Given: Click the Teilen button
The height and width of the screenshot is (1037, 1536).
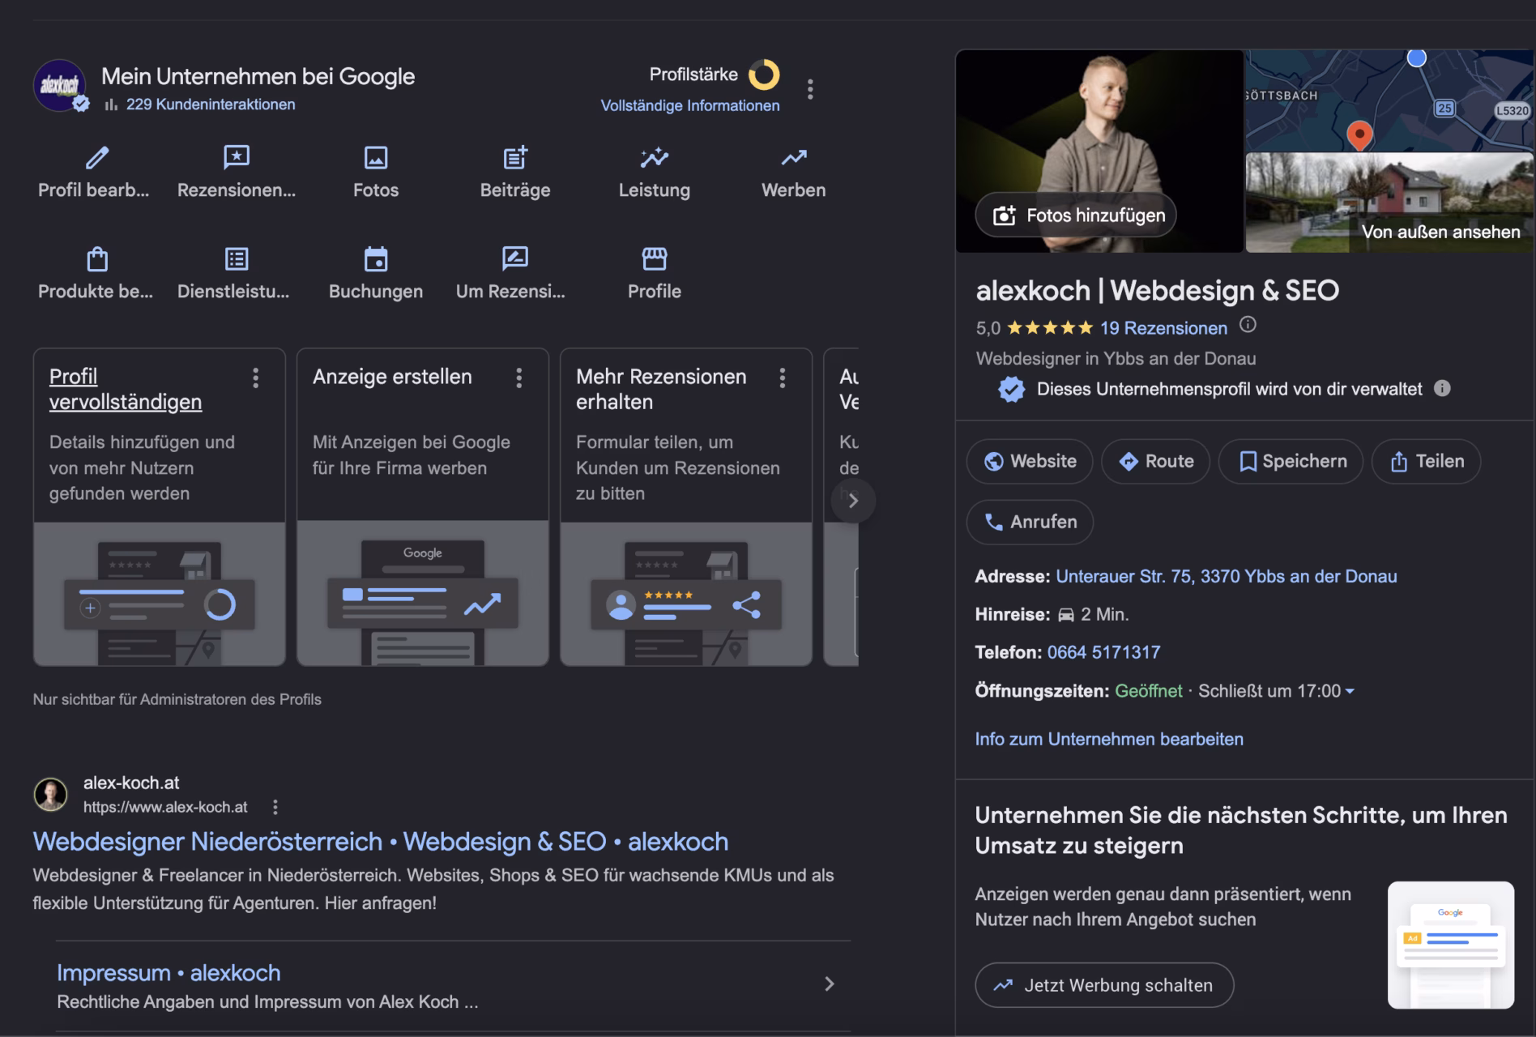Looking at the screenshot, I should point(1427,462).
